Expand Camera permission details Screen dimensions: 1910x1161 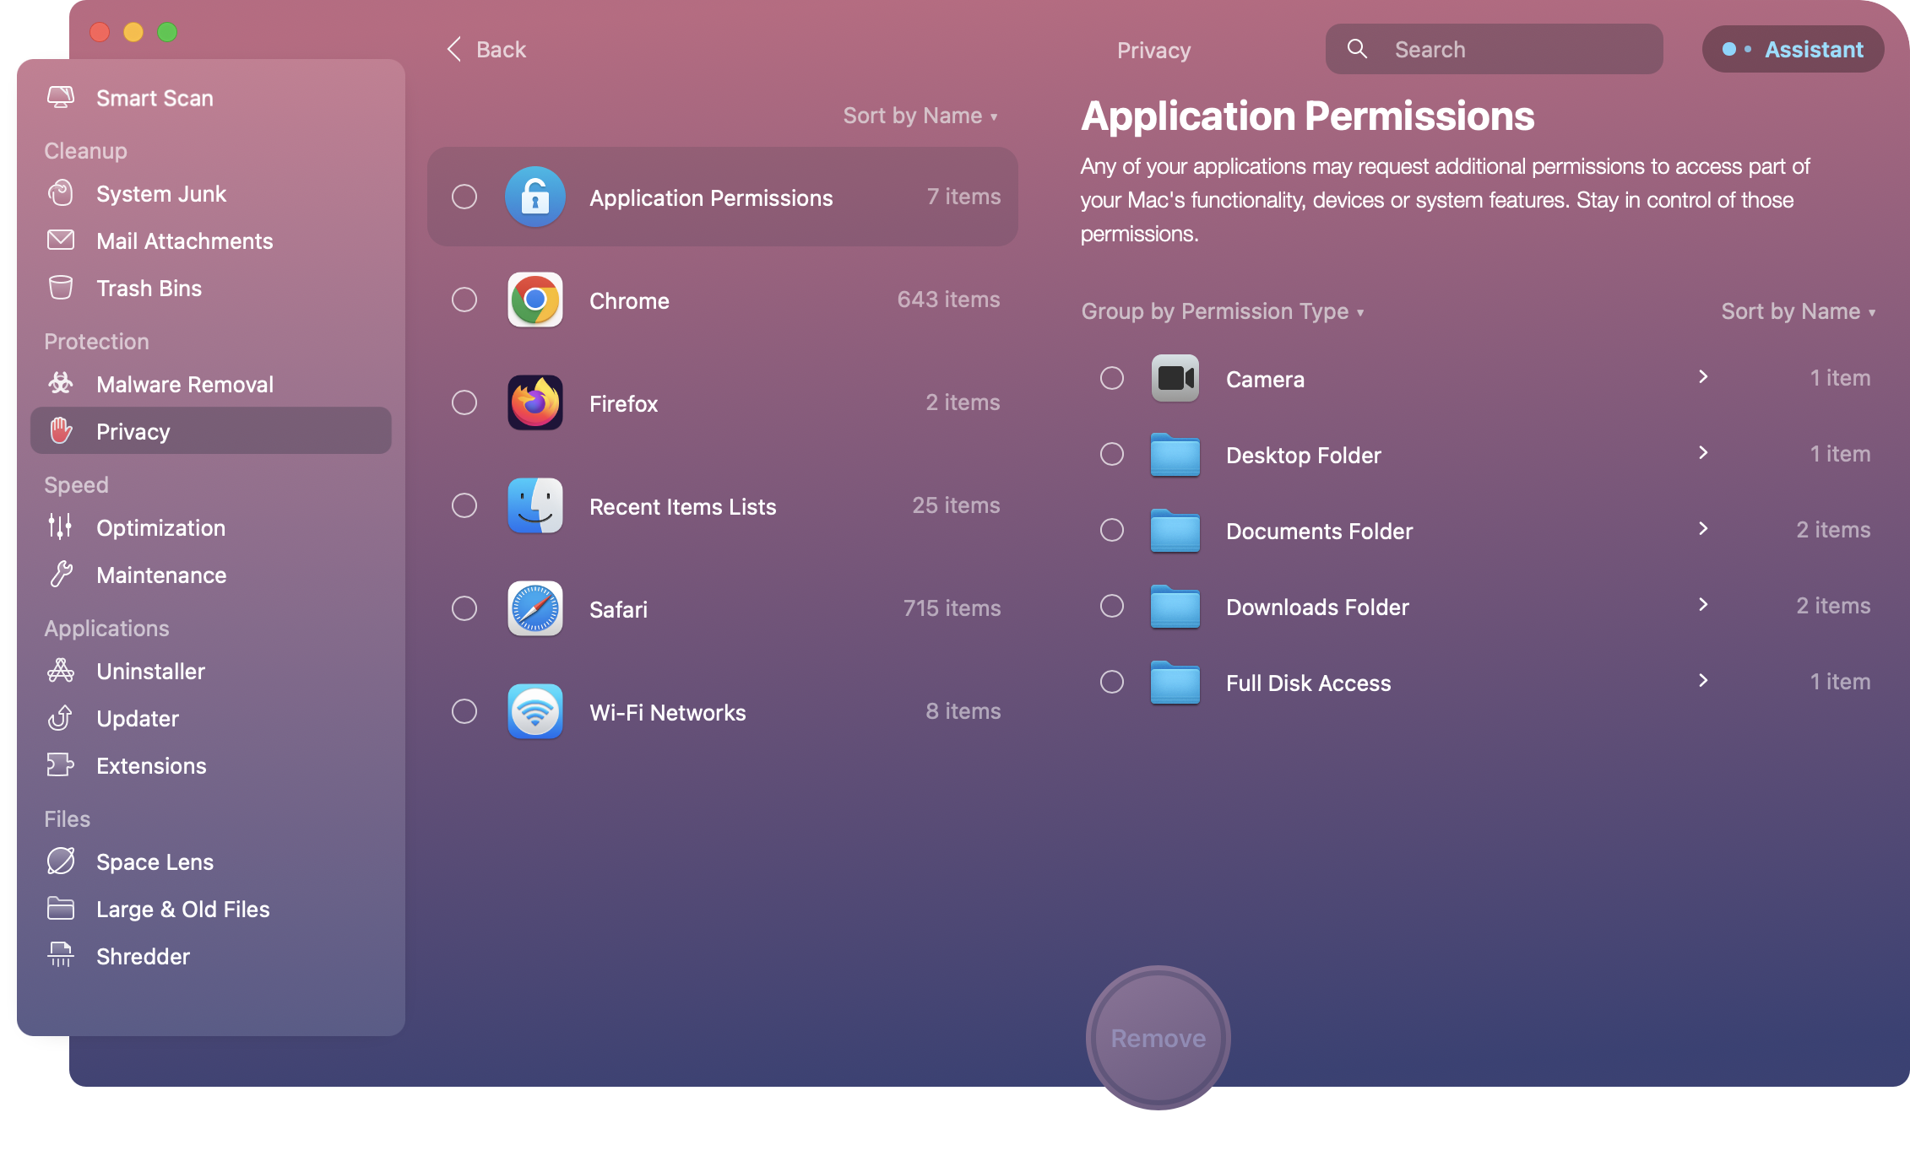coord(1702,379)
